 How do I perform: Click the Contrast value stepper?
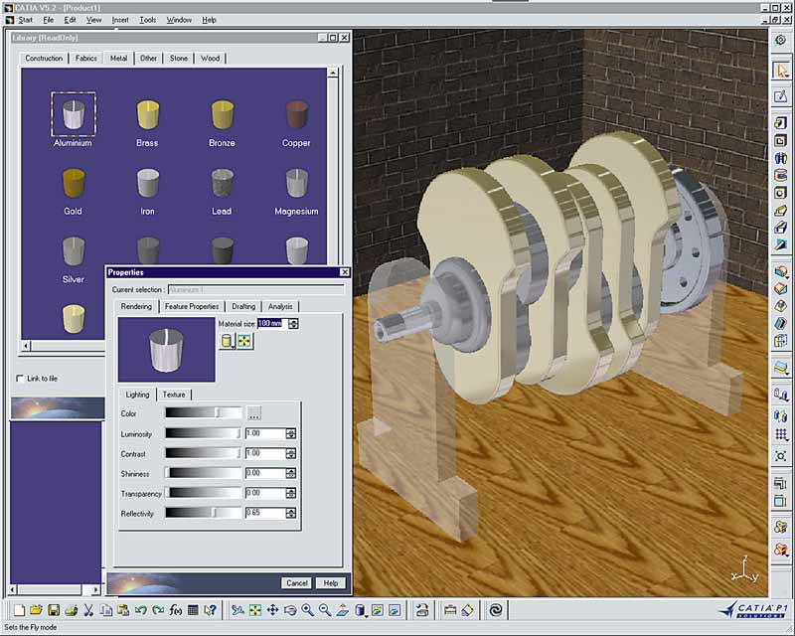pyautogui.click(x=291, y=453)
